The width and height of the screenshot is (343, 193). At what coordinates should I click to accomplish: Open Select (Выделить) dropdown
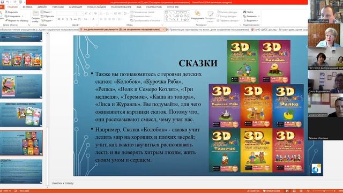tap(251, 20)
